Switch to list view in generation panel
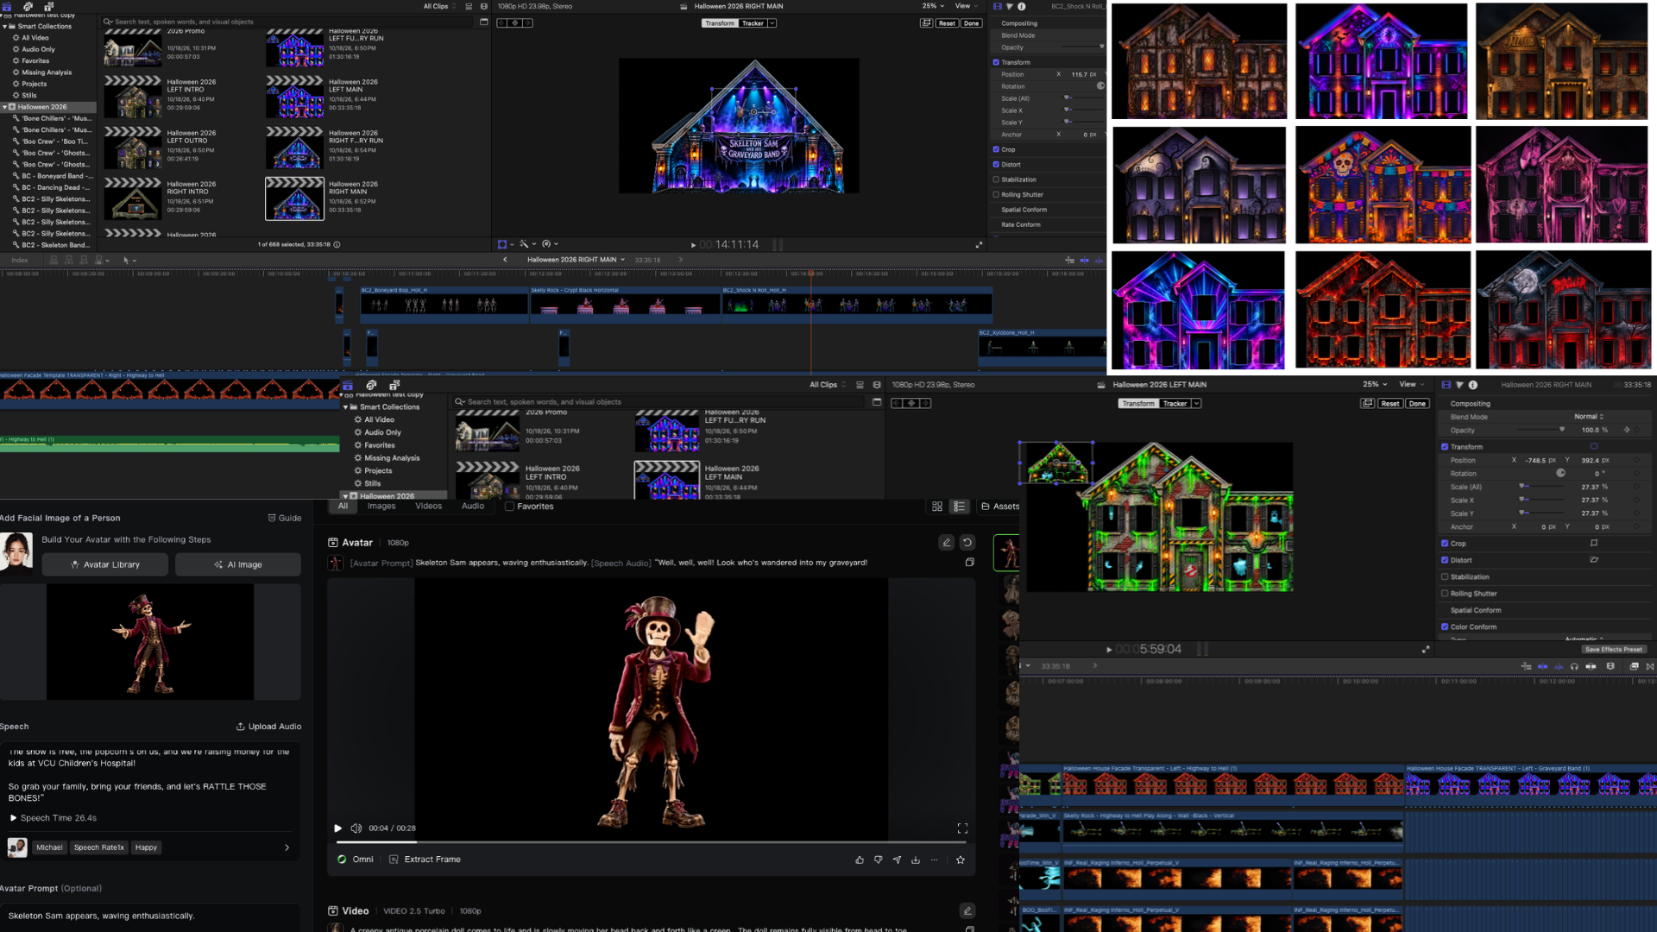 point(959,507)
